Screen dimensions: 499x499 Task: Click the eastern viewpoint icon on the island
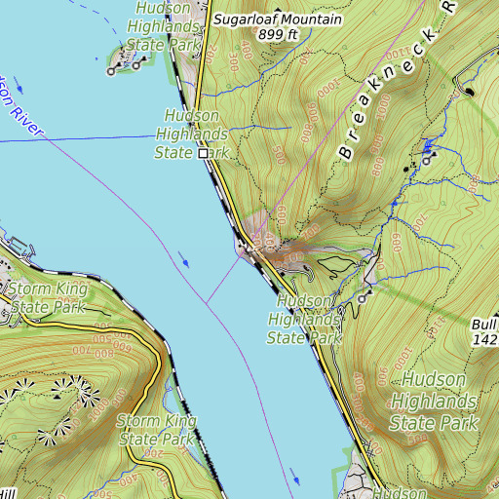[x=139, y=63]
